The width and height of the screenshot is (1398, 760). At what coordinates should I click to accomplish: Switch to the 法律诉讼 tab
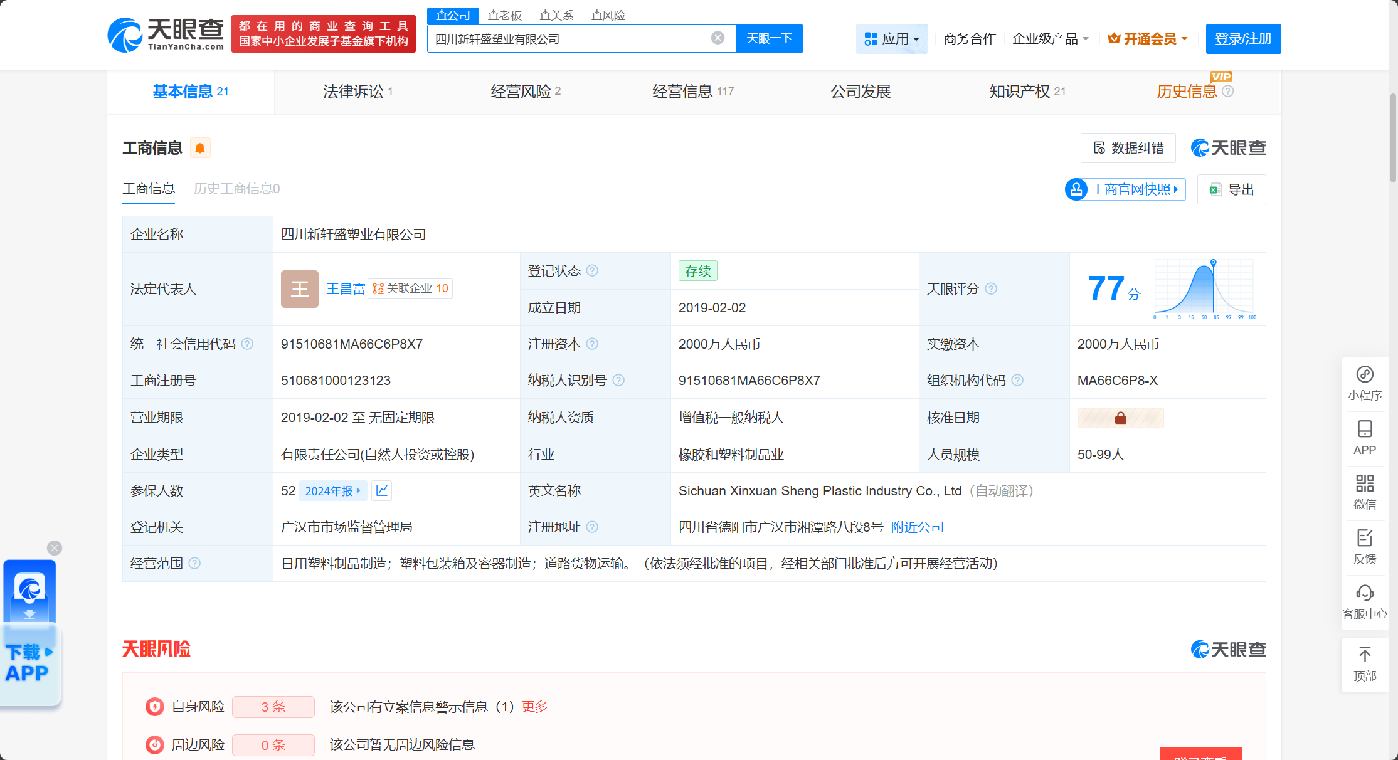[357, 92]
